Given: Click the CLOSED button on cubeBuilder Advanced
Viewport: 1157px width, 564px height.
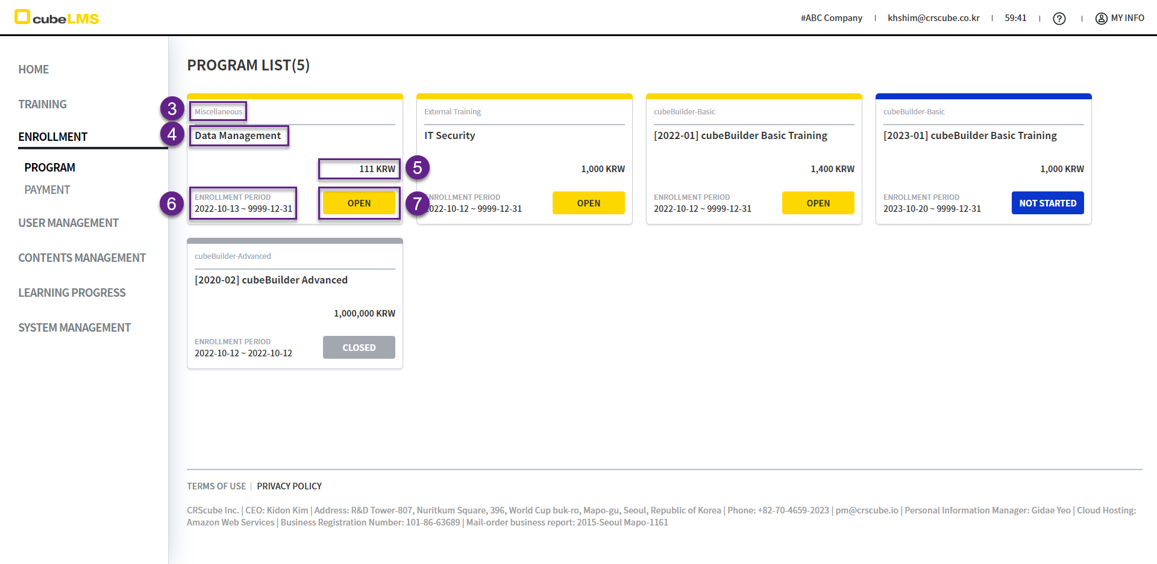Looking at the screenshot, I should tap(359, 347).
